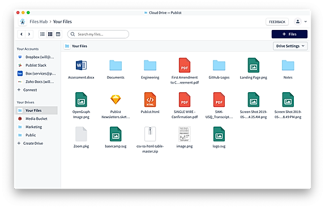The image size is (325, 208).
Task: Switch to column view
Action: (58, 34)
